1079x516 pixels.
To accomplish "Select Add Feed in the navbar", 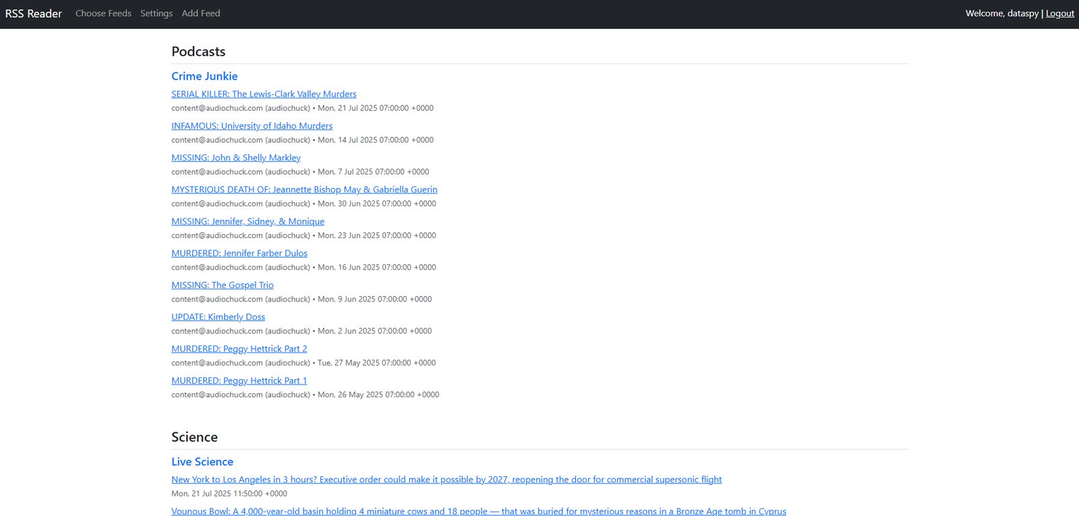I will click(201, 13).
